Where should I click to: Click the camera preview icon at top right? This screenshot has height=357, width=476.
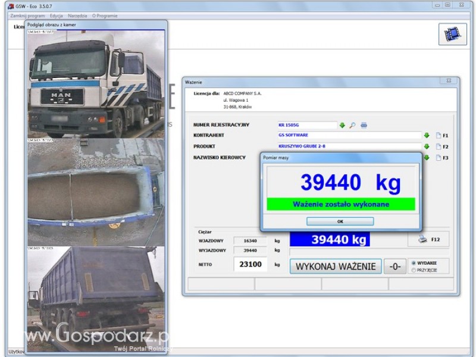[453, 33]
